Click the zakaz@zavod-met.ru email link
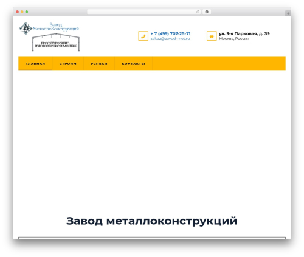Screen dimensions: 304x257 (x=170, y=39)
